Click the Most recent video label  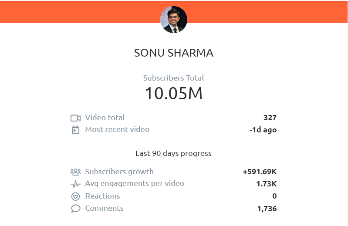[x=118, y=129]
